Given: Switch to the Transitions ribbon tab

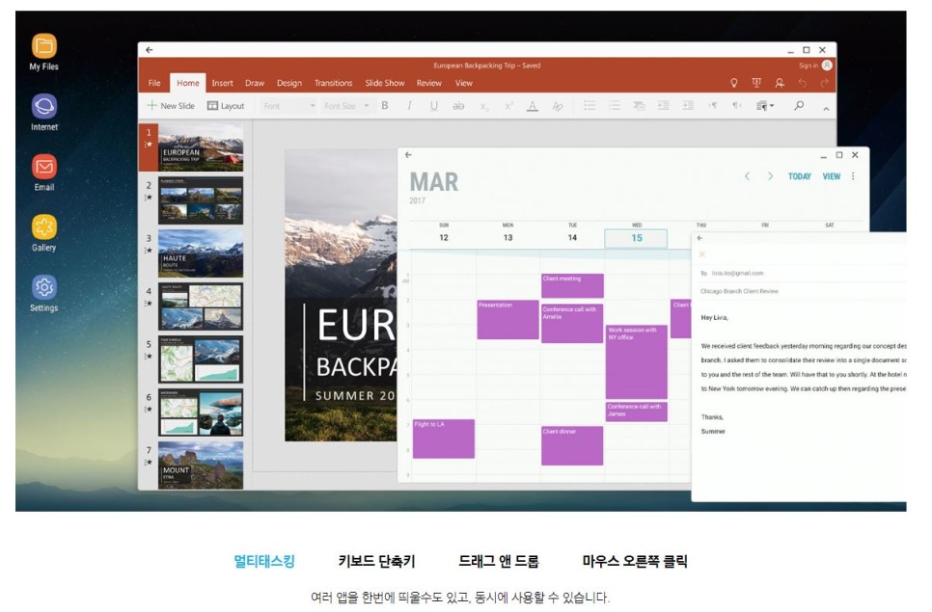Looking at the screenshot, I should [333, 83].
